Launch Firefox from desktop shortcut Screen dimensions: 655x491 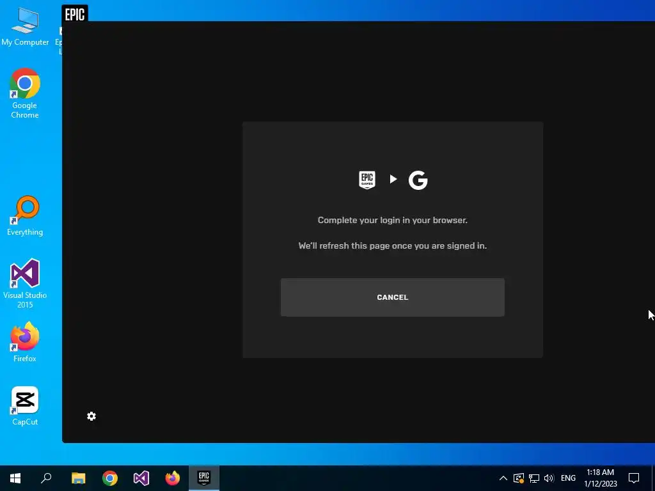point(25,343)
